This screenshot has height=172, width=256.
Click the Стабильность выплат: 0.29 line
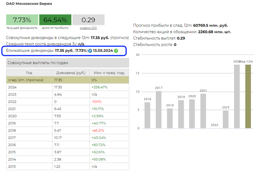[x=159, y=38]
